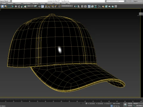Toggle Absolute/Offset transform type-in mode
The image size is (143, 107).
[86, 103]
